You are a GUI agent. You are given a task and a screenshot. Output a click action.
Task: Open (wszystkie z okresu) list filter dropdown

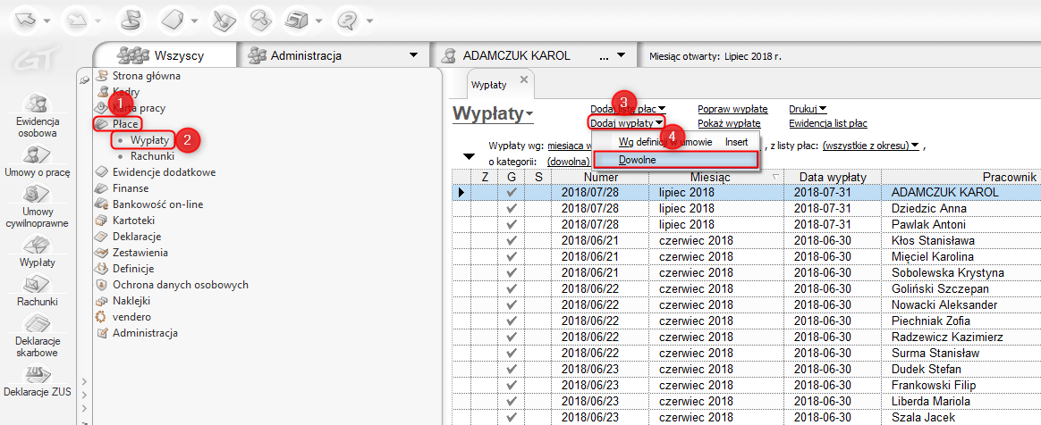[870, 146]
